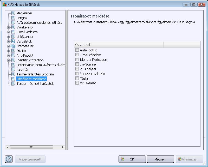This screenshot has height=167, width=208.
Task: Enable the Anti-Rootkit checkbox
Action: pyautogui.click(x=77, y=50)
